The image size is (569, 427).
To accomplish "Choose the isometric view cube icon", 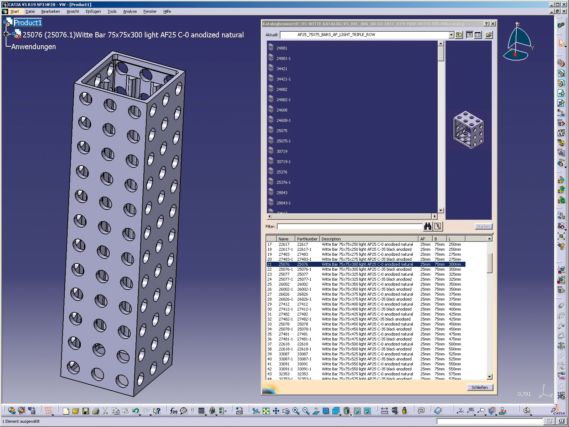I will [x=336, y=411].
